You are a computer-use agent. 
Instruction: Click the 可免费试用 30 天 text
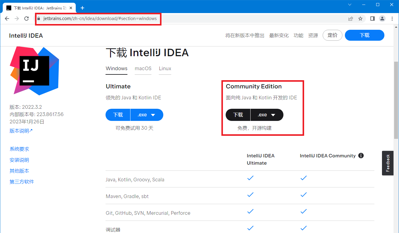[x=134, y=128]
